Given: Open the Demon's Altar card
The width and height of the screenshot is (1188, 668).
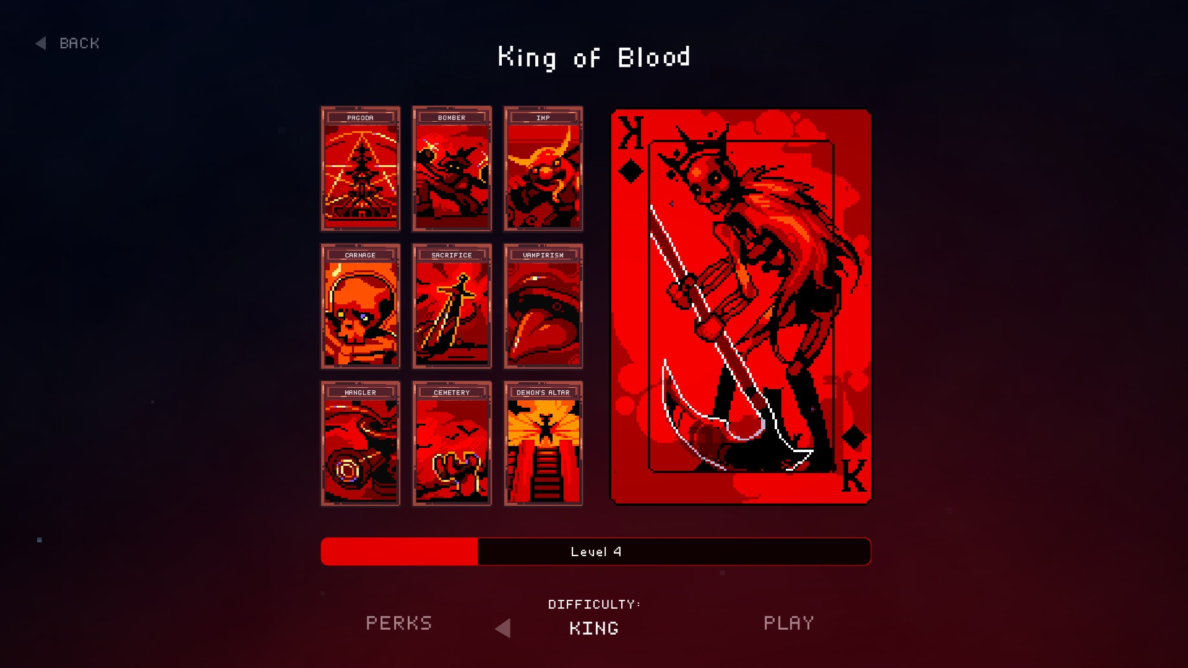Looking at the screenshot, I should pos(543,443).
